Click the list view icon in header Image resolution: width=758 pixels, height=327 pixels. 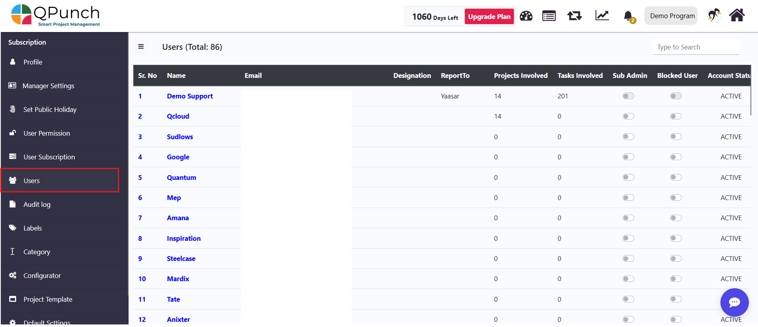click(549, 16)
